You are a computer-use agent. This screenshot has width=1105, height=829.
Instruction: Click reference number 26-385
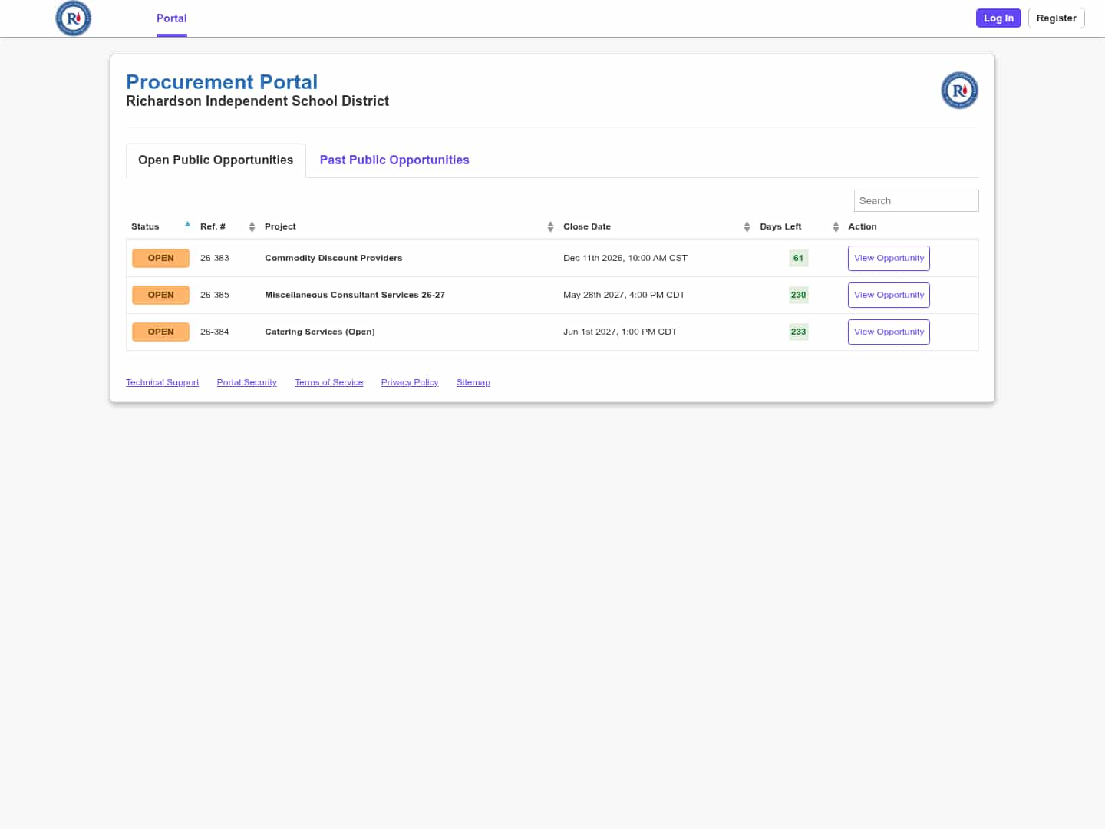(x=215, y=295)
